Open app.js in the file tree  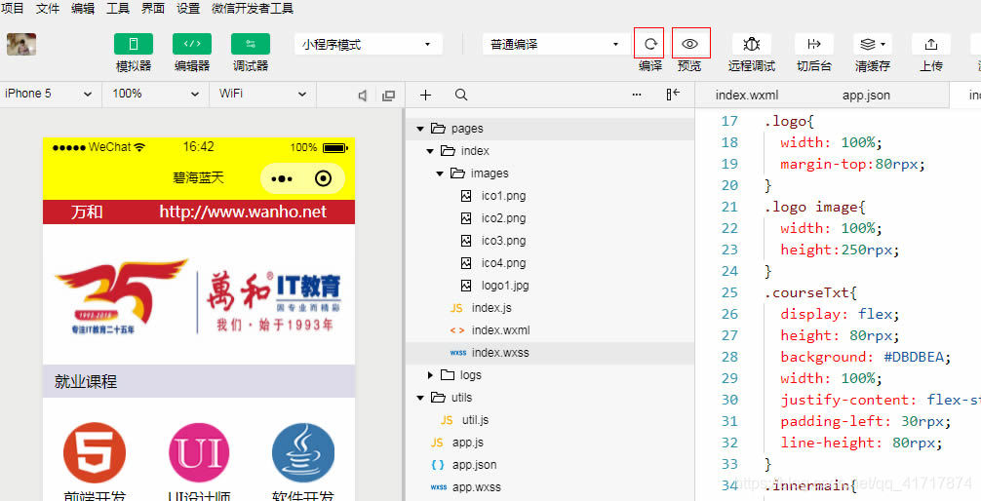click(468, 443)
